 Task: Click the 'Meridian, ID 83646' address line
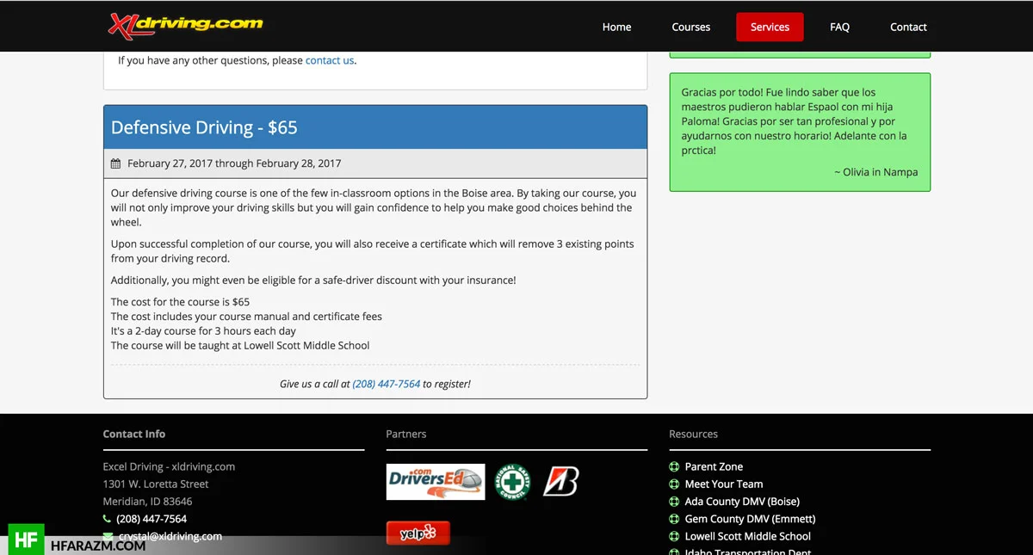click(x=147, y=501)
